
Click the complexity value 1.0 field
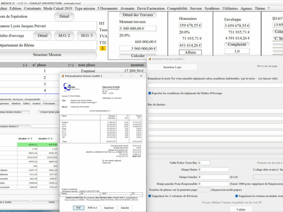coord(237,51)
